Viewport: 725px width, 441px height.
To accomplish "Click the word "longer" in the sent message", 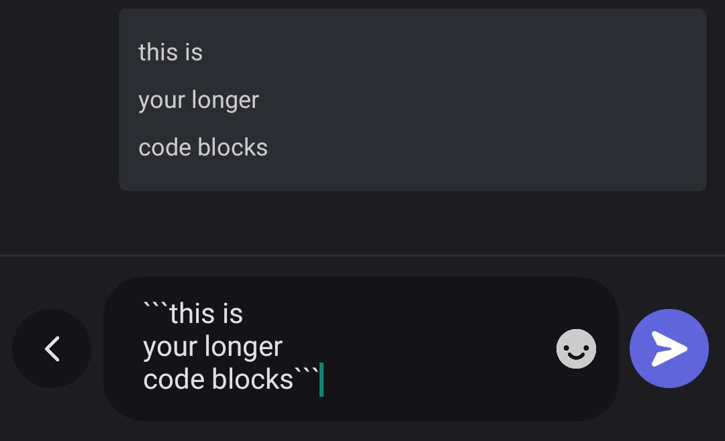I will coord(225,101).
